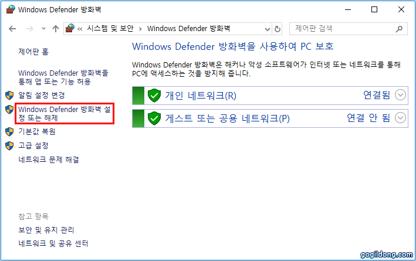Open the 고급 설정 link
Image resolution: width=416 pixels, height=261 pixels.
coord(33,145)
